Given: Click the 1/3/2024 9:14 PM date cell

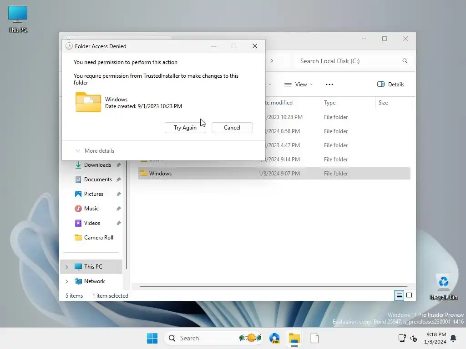Looking at the screenshot, I should [x=279, y=160].
